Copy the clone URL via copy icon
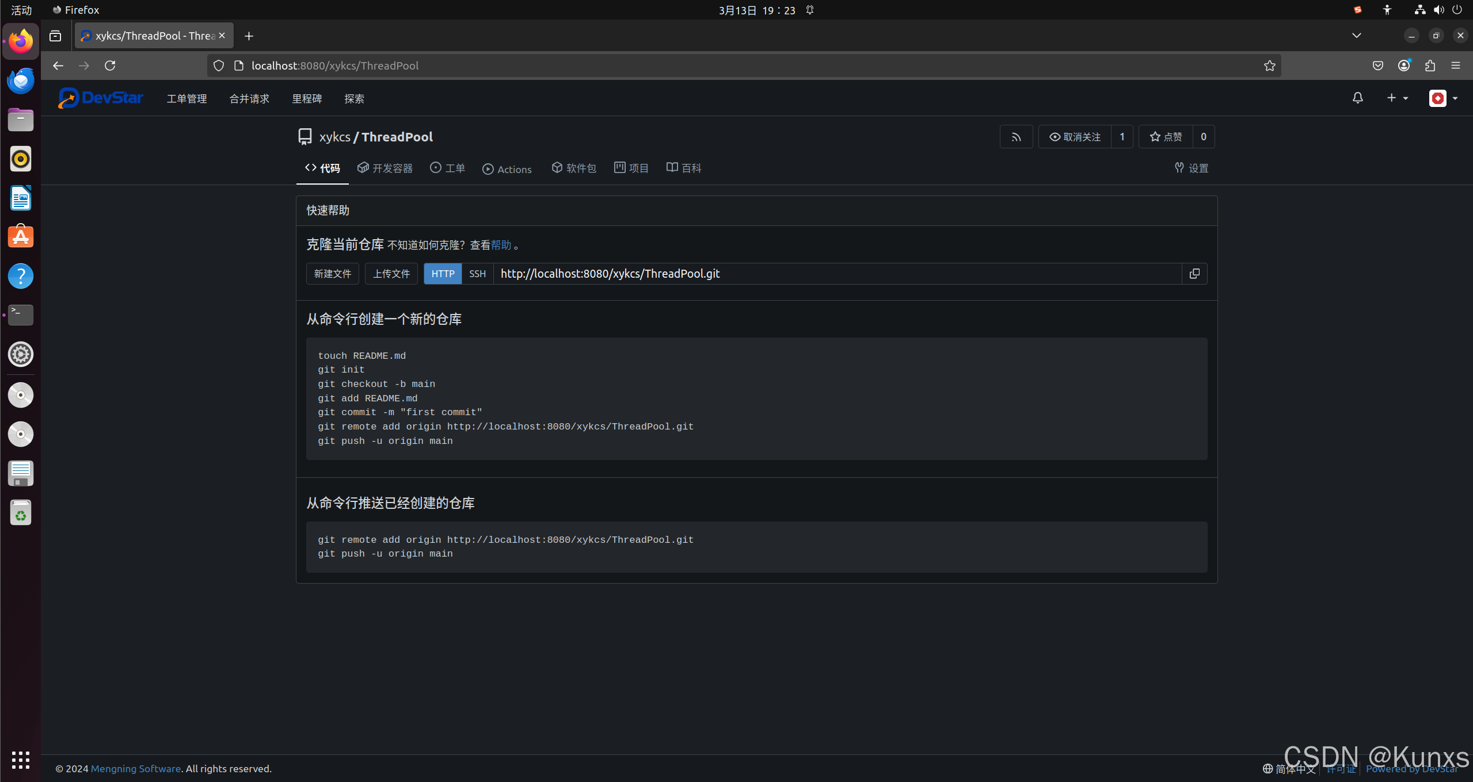The width and height of the screenshot is (1473, 782). tap(1194, 274)
